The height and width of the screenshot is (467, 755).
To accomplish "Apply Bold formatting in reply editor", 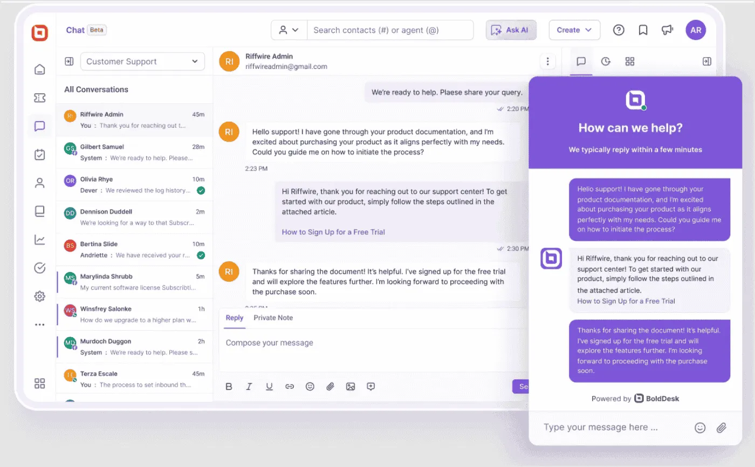I will point(229,386).
